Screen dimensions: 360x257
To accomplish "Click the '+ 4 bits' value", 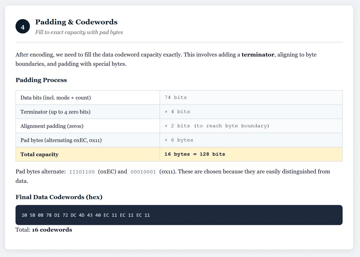I will (x=177, y=112).
